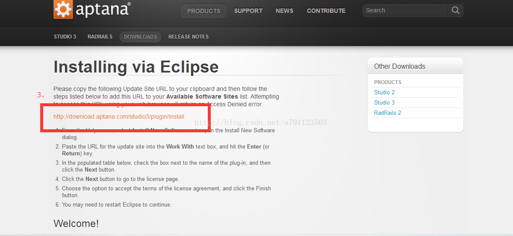Open the Studio 3 link in Other Downloads
Image resolution: width=513 pixels, height=236 pixels.
[x=384, y=103]
